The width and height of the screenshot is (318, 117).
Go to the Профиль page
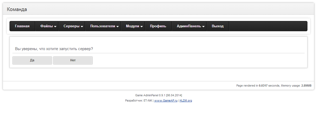158,26
